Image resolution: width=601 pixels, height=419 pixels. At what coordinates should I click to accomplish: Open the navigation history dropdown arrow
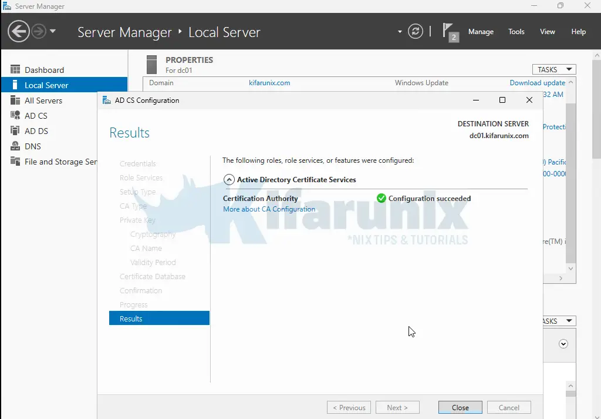click(x=53, y=31)
